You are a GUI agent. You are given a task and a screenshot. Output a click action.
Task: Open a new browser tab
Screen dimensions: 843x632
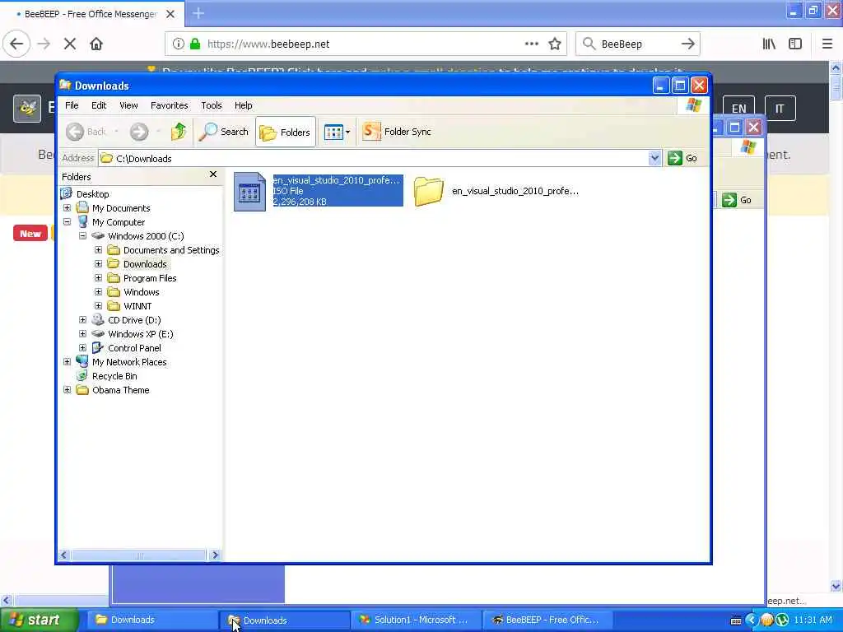[198, 13]
